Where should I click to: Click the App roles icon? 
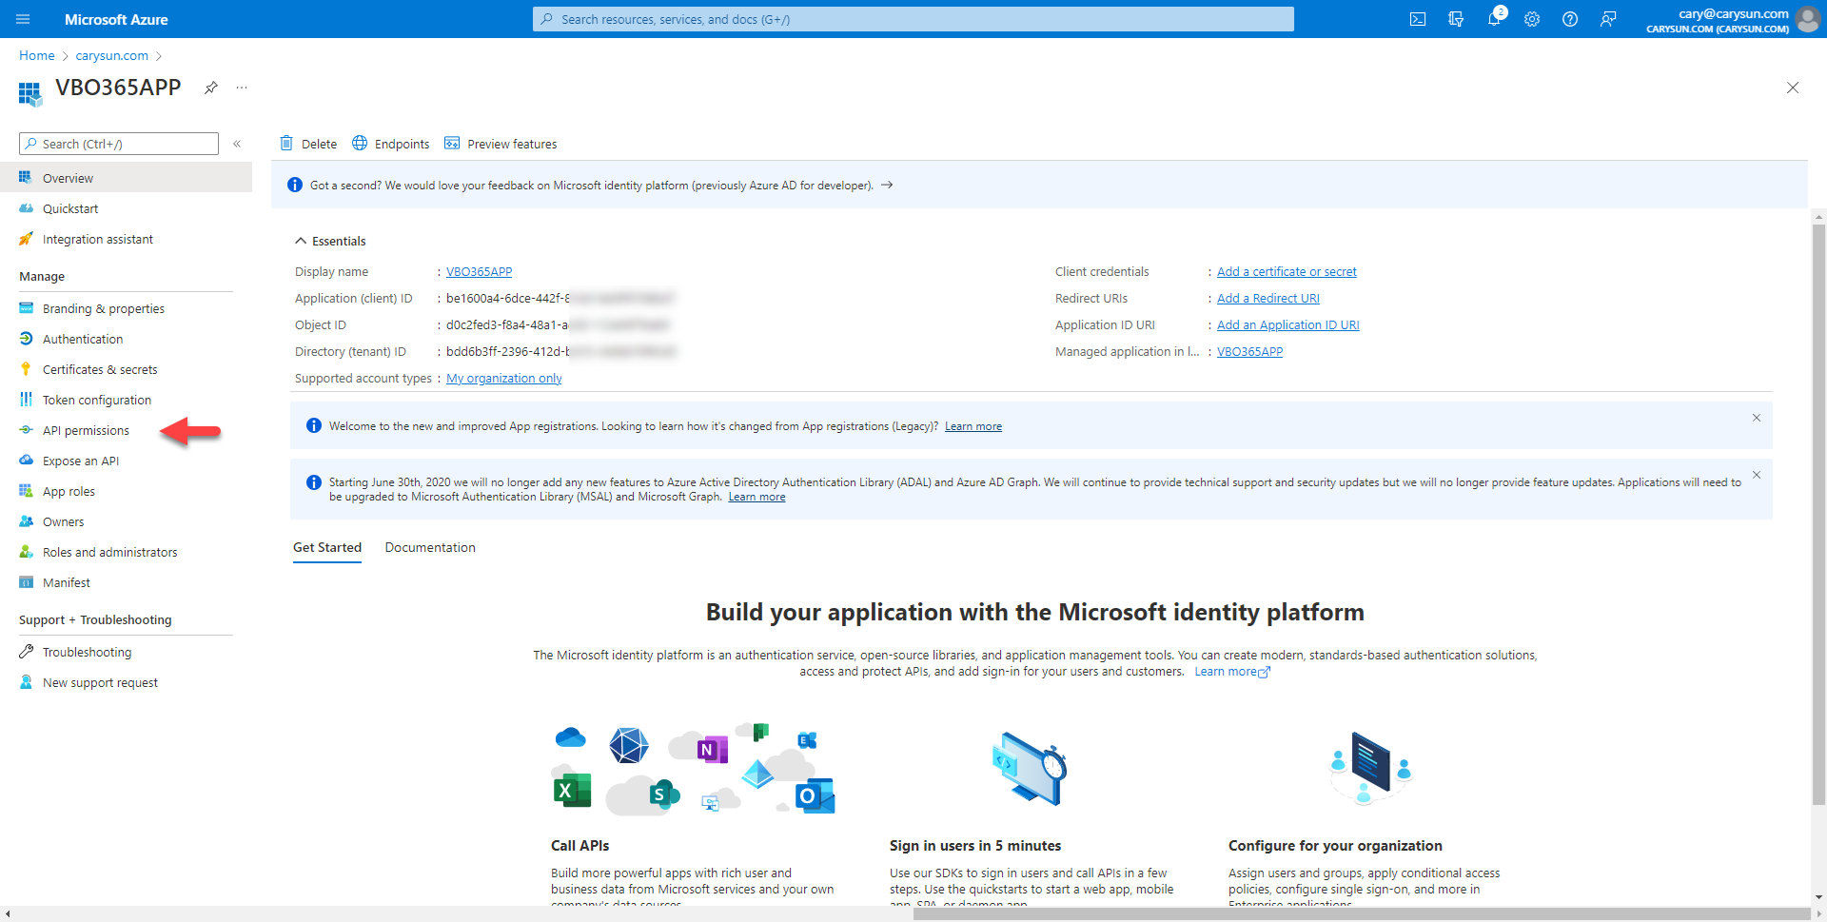[26, 491]
